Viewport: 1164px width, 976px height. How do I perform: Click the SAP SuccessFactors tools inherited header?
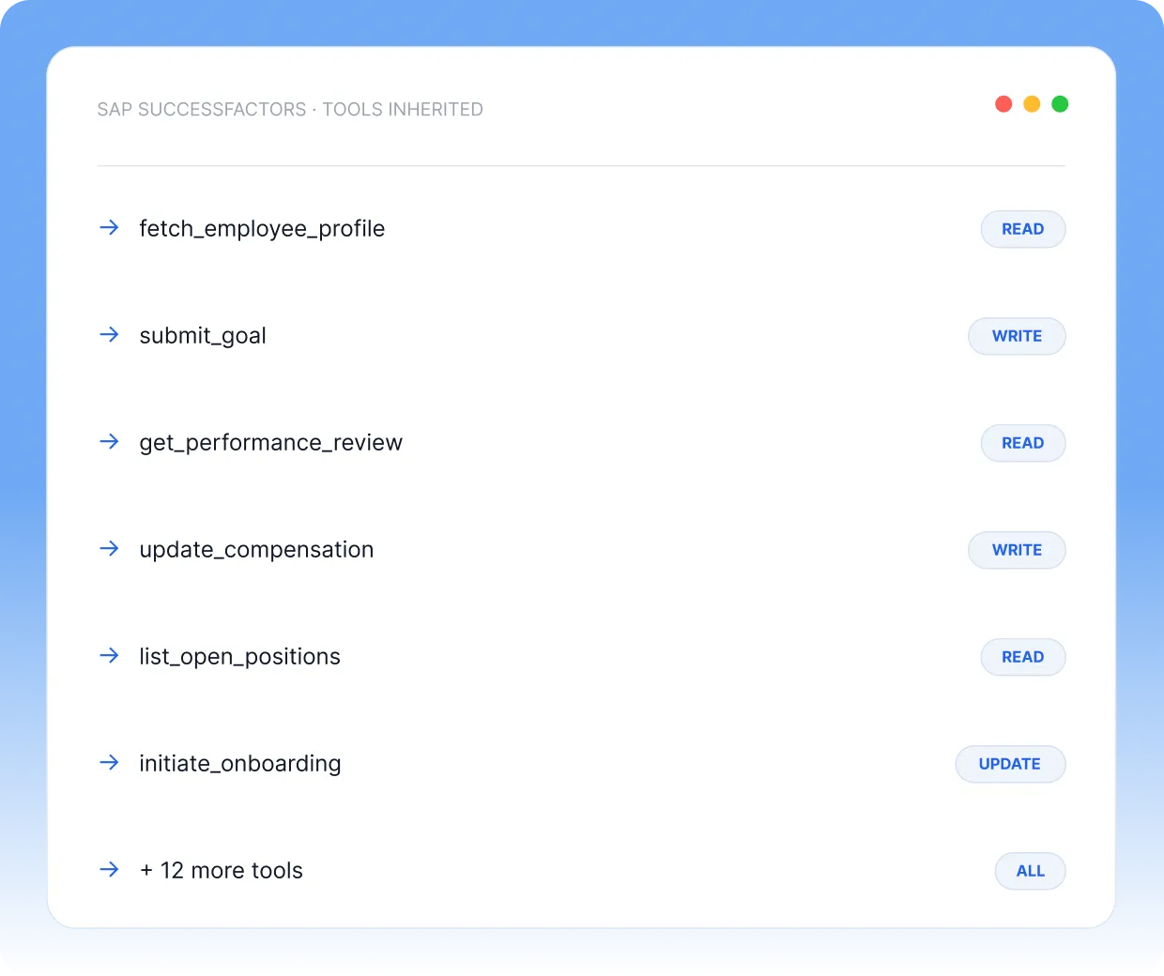pos(290,110)
